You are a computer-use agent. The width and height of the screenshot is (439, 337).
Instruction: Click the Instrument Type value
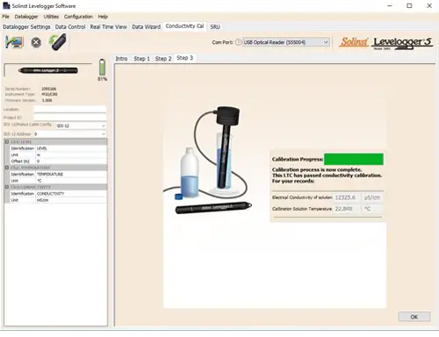[49, 94]
